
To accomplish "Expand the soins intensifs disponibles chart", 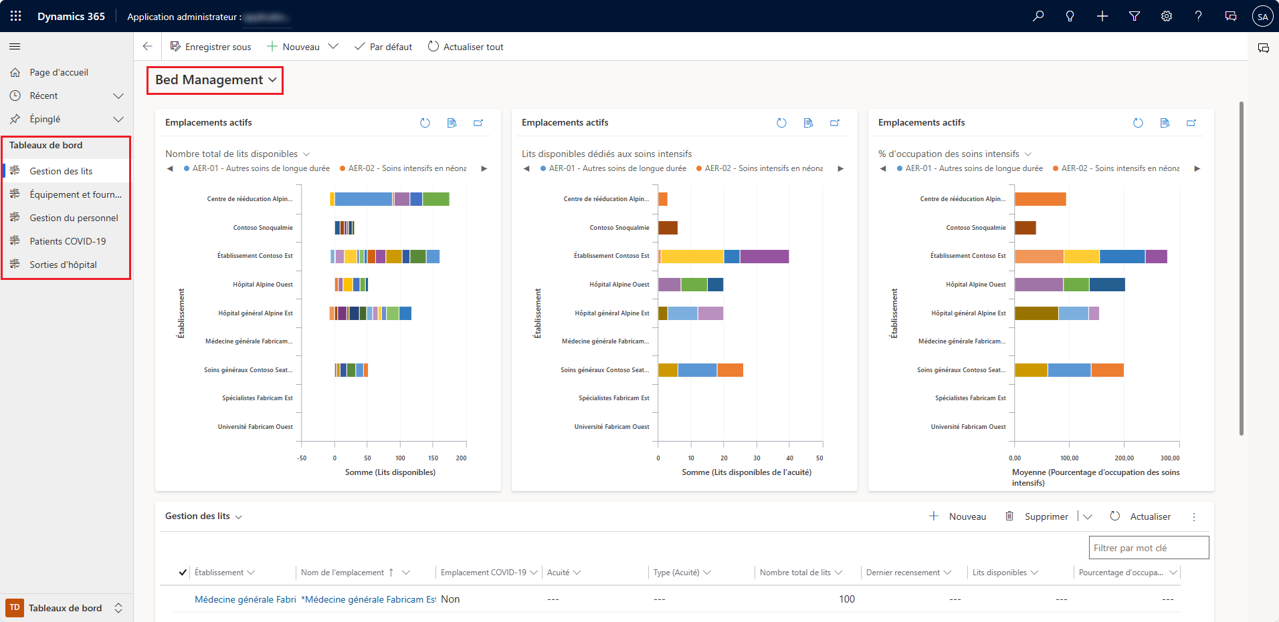I will point(835,123).
